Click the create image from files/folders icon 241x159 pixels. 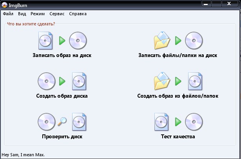pyautogui.click(x=178, y=81)
